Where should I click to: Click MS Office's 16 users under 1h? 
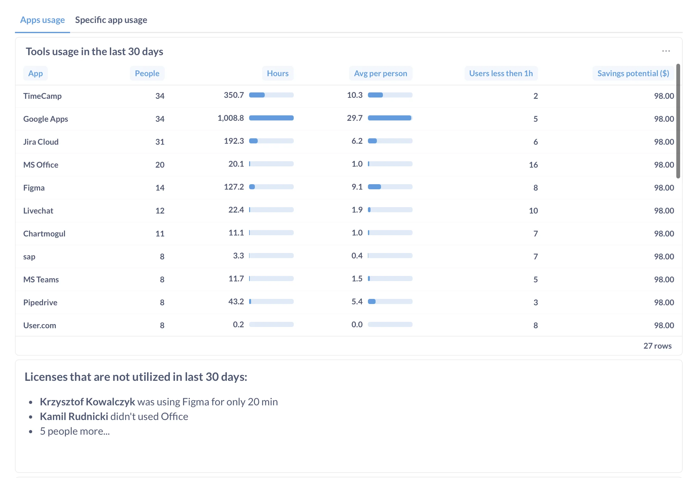(533, 165)
